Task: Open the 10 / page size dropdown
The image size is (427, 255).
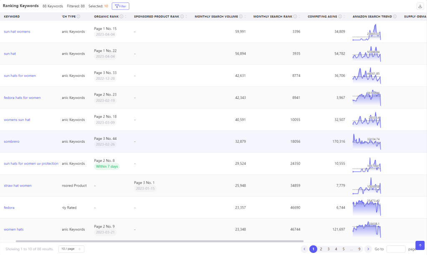Action: click(71, 249)
